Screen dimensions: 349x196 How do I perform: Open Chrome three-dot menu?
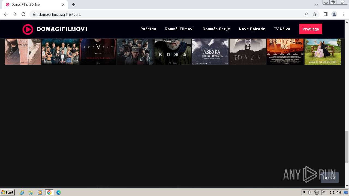pyautogui.click(x=343, y=14)
